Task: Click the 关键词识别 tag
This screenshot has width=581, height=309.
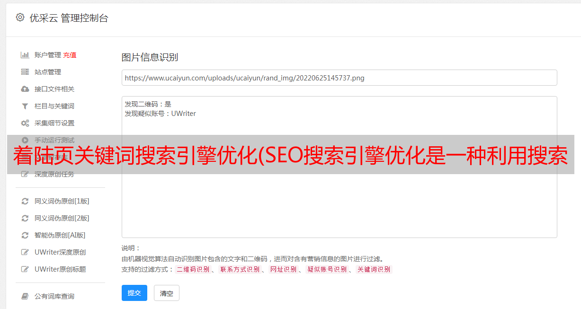Action: [x=374, y=269]
